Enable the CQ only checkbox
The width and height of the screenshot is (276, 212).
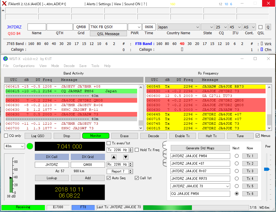pos(6,136)
